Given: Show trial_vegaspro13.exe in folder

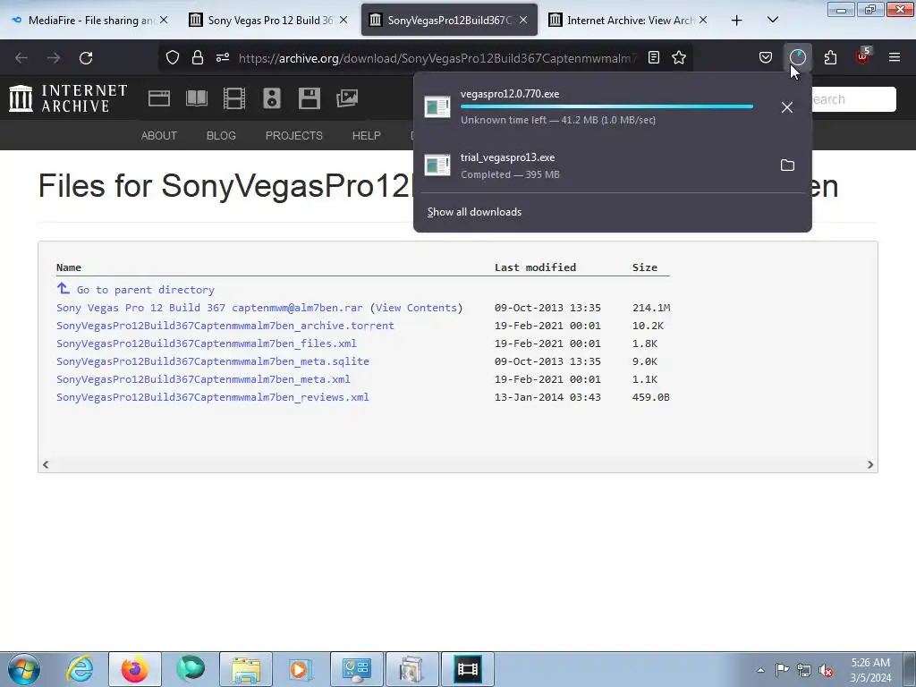Looking at the screenshot, I should 787,165.
